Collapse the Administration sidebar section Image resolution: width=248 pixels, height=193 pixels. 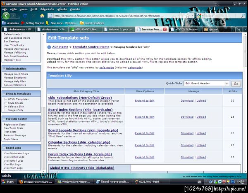pos(4,69)
